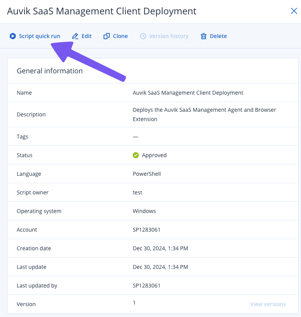The width and height of the screenshot is (301, 317).
Task: Click the Name value Auvik SaaS Management Client Deployment
Action: coord(188,93)
